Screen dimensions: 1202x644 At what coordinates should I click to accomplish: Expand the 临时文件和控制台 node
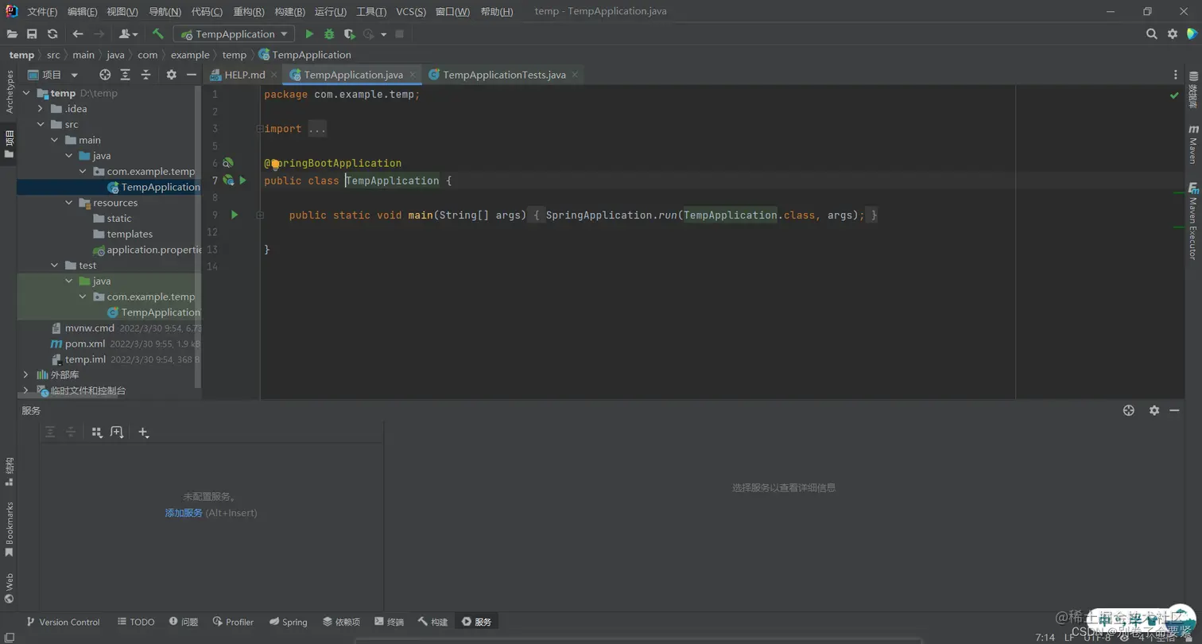[25, 390]
